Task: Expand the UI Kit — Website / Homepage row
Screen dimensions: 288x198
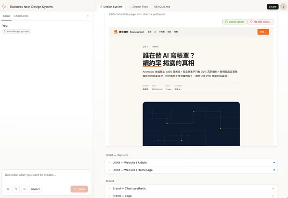Action: (x=109, y=170)
